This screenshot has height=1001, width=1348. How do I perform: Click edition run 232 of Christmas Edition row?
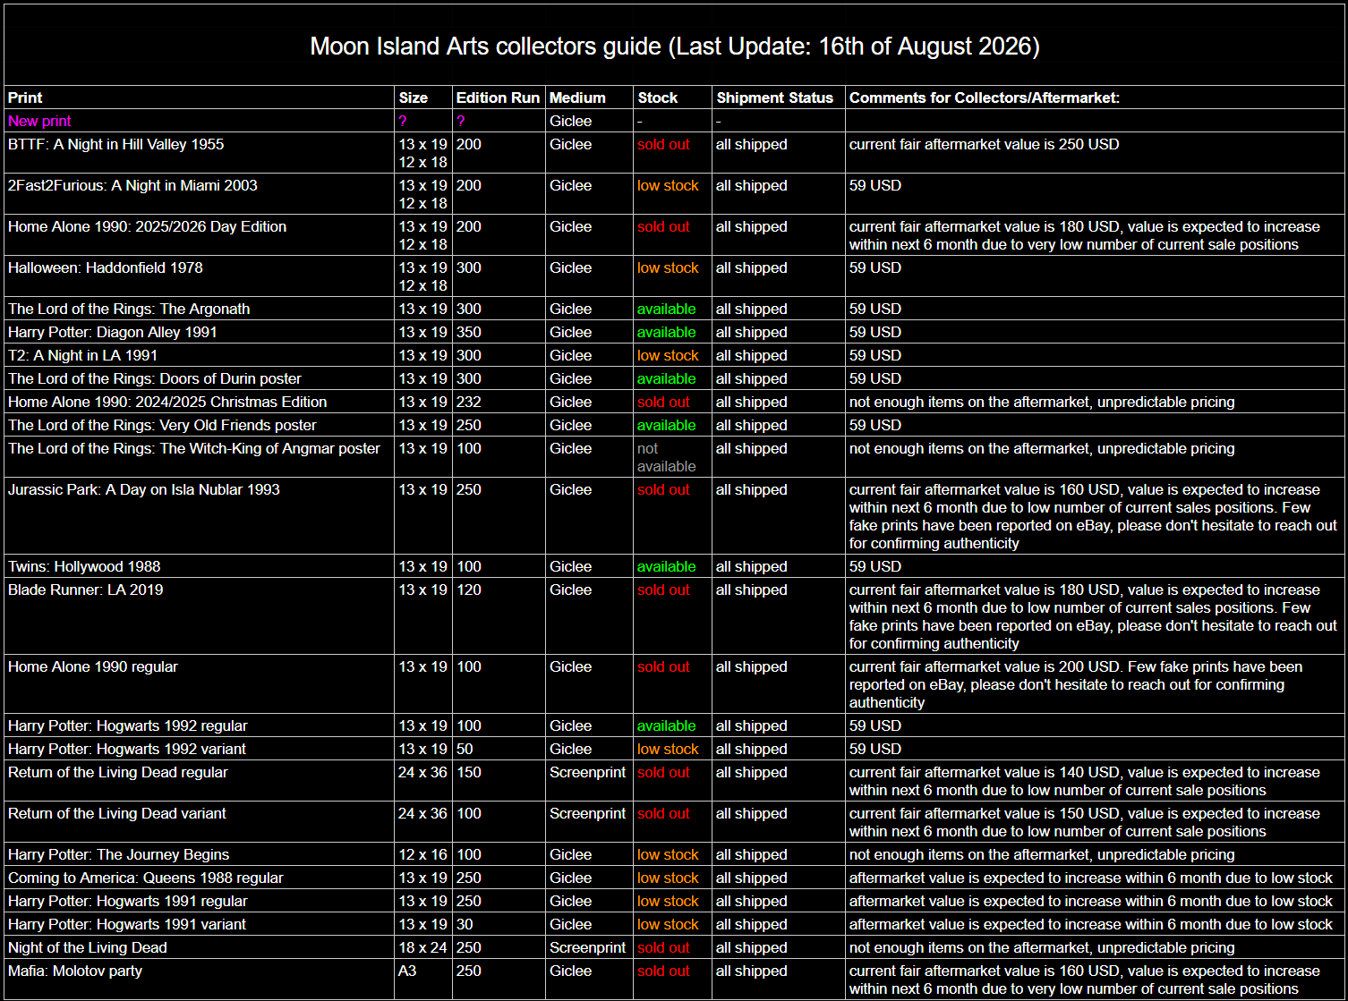point(469,402)
